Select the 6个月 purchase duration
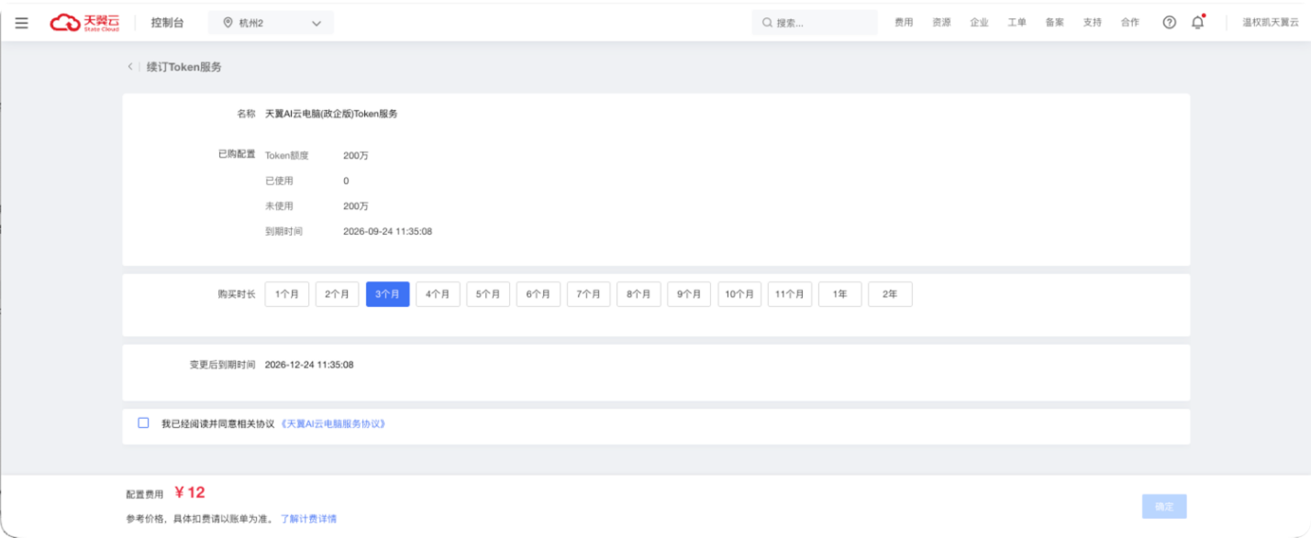 [x=539, y=294]
